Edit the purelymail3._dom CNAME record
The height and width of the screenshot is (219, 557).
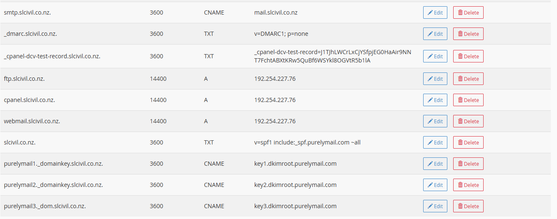(435, 206)
